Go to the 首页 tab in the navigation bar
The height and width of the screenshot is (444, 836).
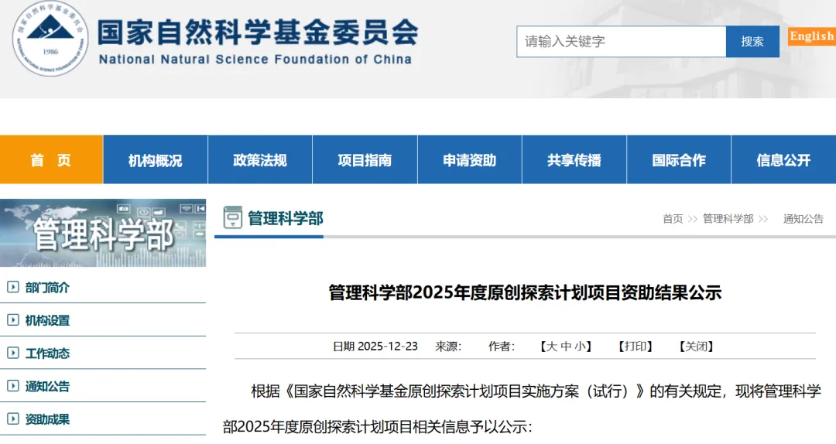(51, 160)
